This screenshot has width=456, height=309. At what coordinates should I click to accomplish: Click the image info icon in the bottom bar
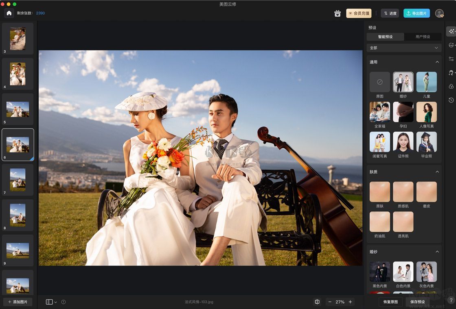[x=64, y=302]
